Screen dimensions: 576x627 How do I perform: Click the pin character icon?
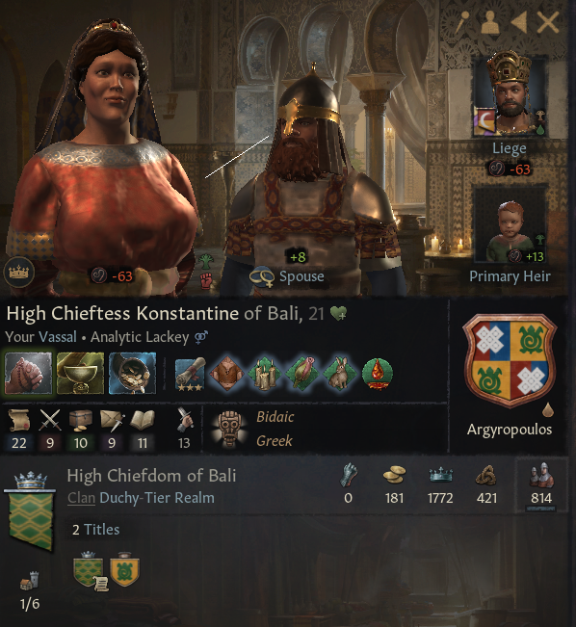coord(463,22)
